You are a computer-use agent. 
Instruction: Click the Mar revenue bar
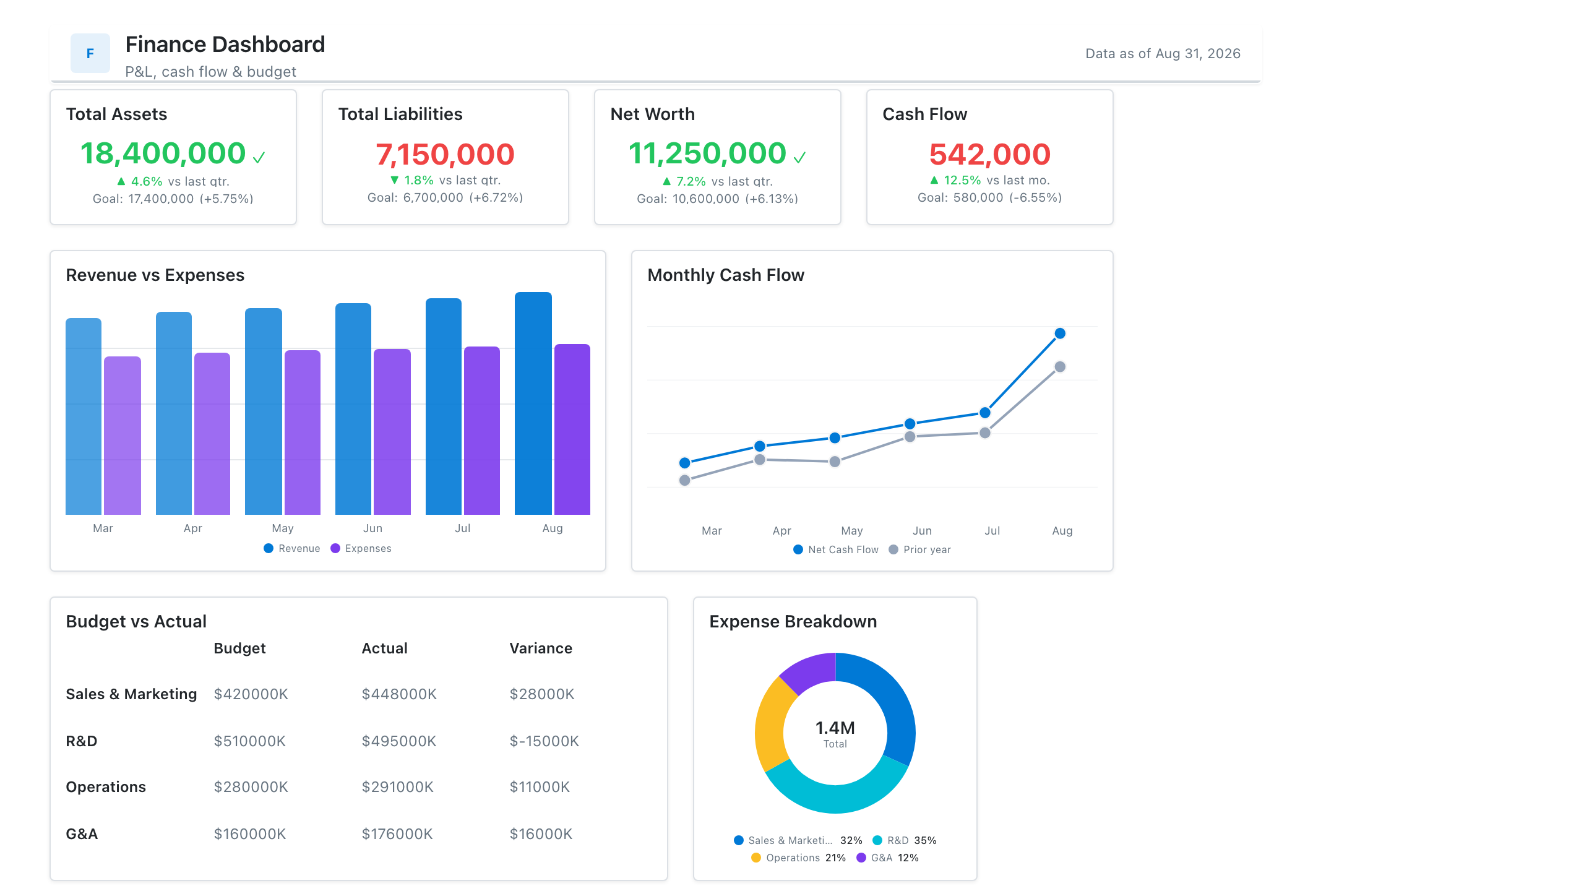tap(84, 416)
